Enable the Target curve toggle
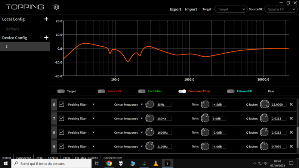 tap(61, 91)
